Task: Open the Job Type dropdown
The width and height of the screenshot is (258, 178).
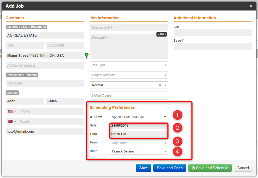Action: tap(129, 65)
